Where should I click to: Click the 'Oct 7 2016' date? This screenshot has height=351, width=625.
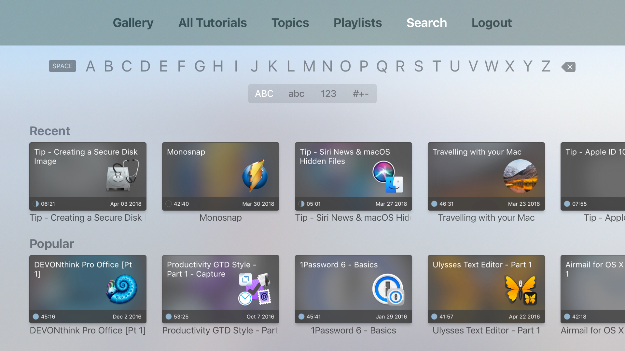260,317
